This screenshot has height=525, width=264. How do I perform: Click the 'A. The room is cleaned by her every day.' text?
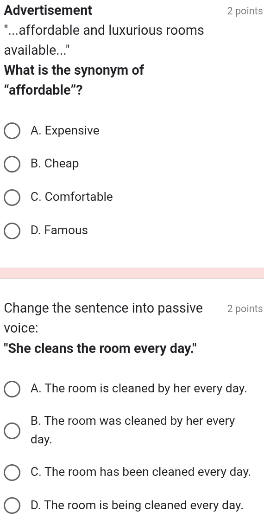138,389
